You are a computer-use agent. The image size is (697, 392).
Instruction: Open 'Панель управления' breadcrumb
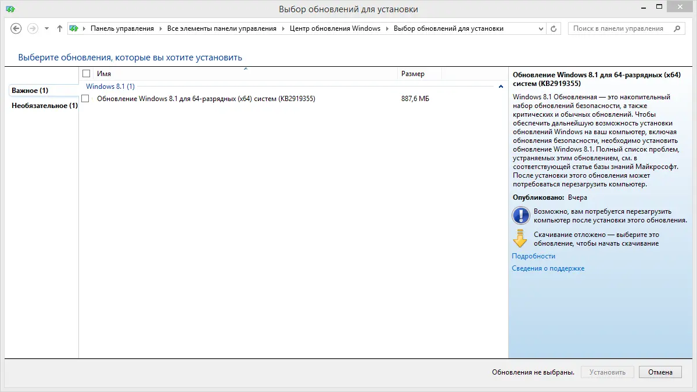(x=122, y=28)
